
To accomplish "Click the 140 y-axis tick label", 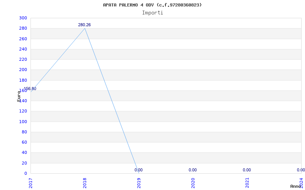I will click(23, 101).
